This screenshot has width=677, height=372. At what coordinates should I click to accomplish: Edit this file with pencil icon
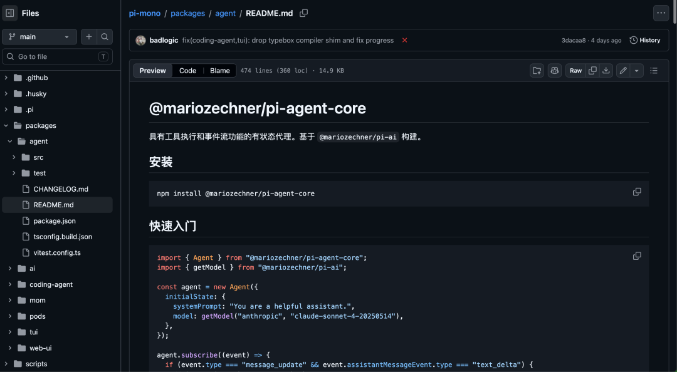tap(623, 71)
